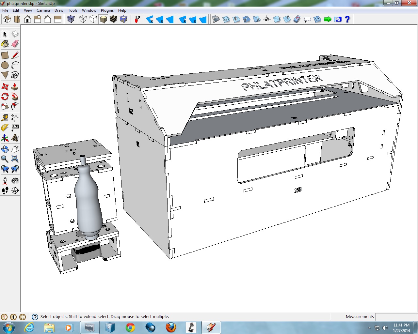Click the blue question mark help icon
The height and width of the screenshot is (334, 418).
point(347,20)
